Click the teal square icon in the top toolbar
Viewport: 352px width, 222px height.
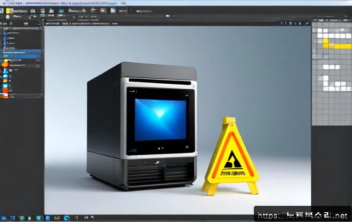tap(61, 11)
